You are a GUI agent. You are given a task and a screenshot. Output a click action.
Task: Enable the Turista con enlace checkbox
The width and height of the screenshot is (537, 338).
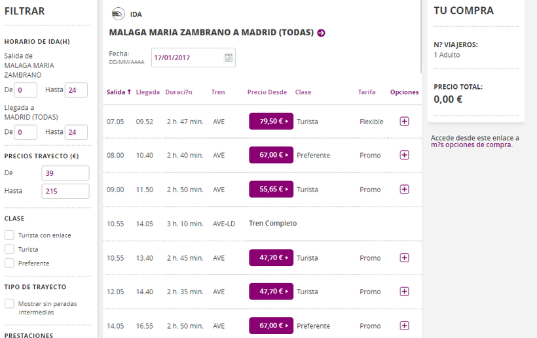point(9,235)
